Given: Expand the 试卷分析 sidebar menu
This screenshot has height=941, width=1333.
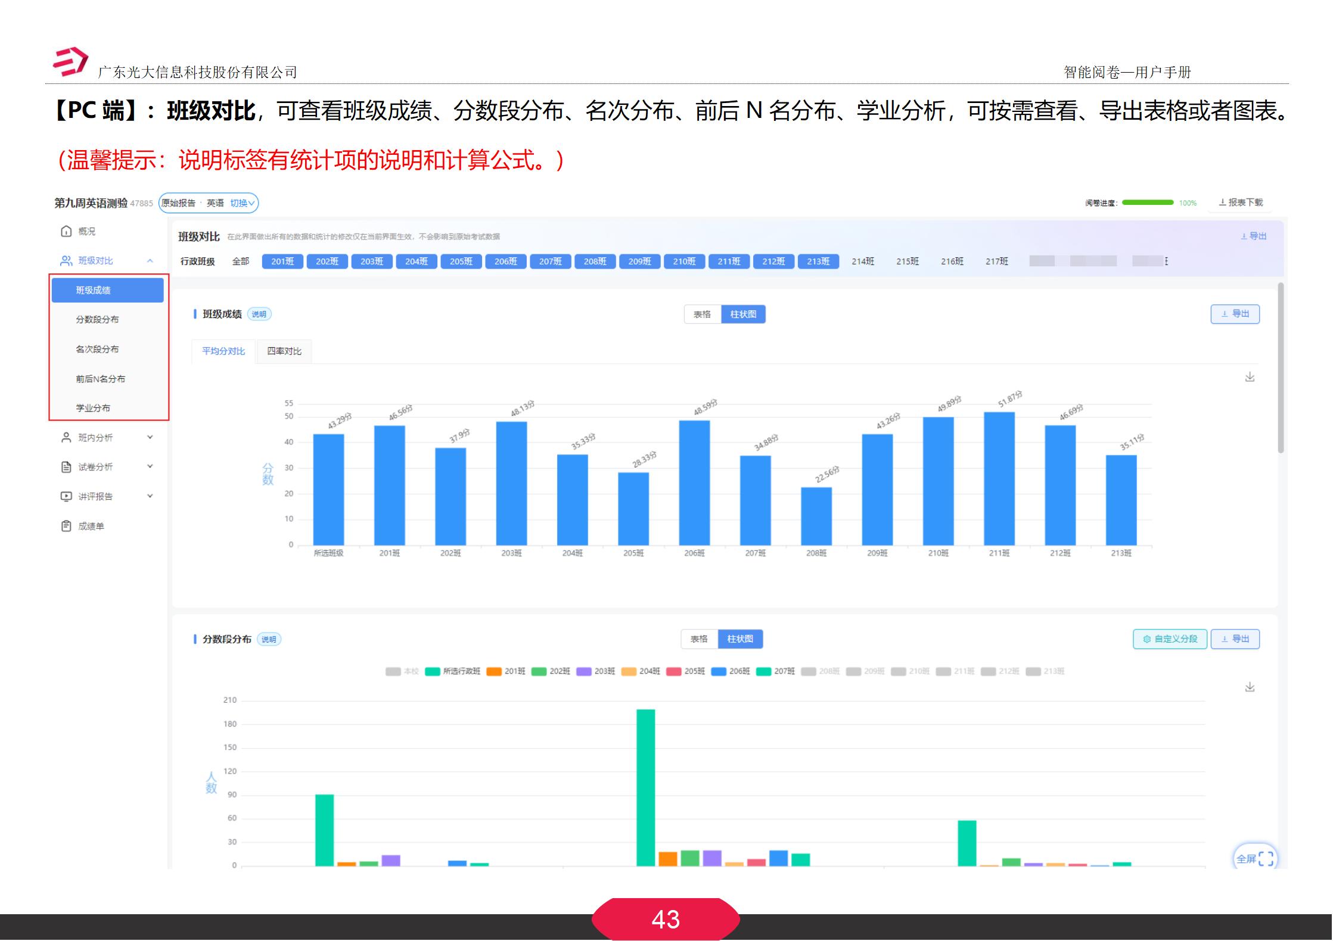Looking at the screenshot, I should click(x=151, y=466).
